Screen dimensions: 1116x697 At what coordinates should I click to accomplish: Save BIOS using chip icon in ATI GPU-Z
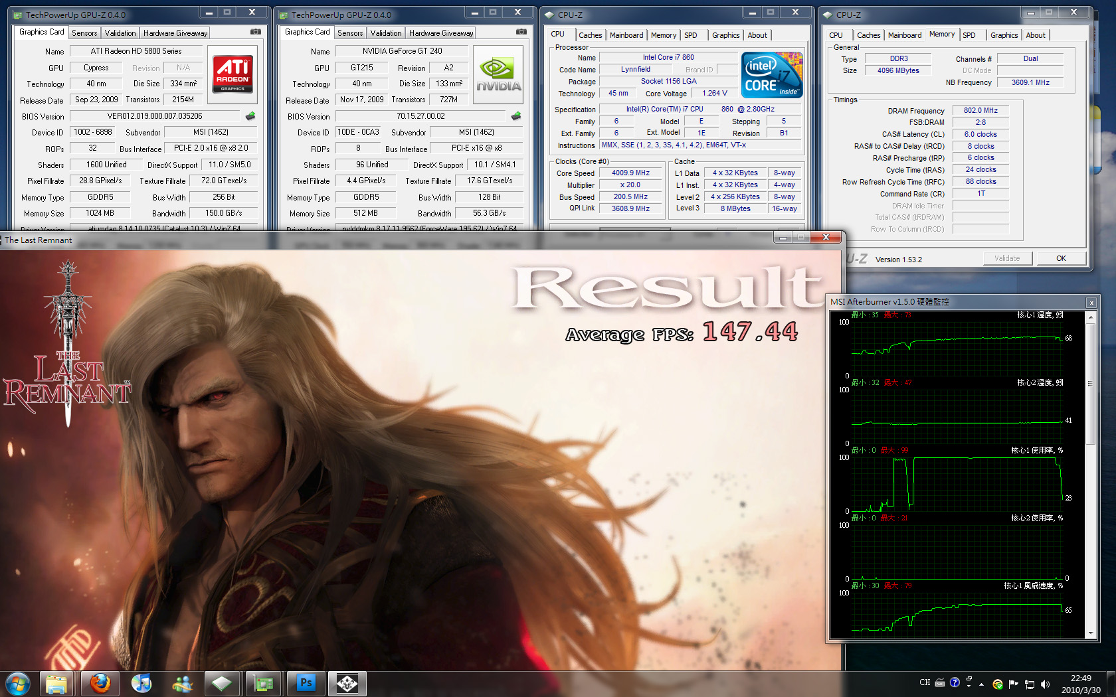pyautogui.click(x=250, y=116)
